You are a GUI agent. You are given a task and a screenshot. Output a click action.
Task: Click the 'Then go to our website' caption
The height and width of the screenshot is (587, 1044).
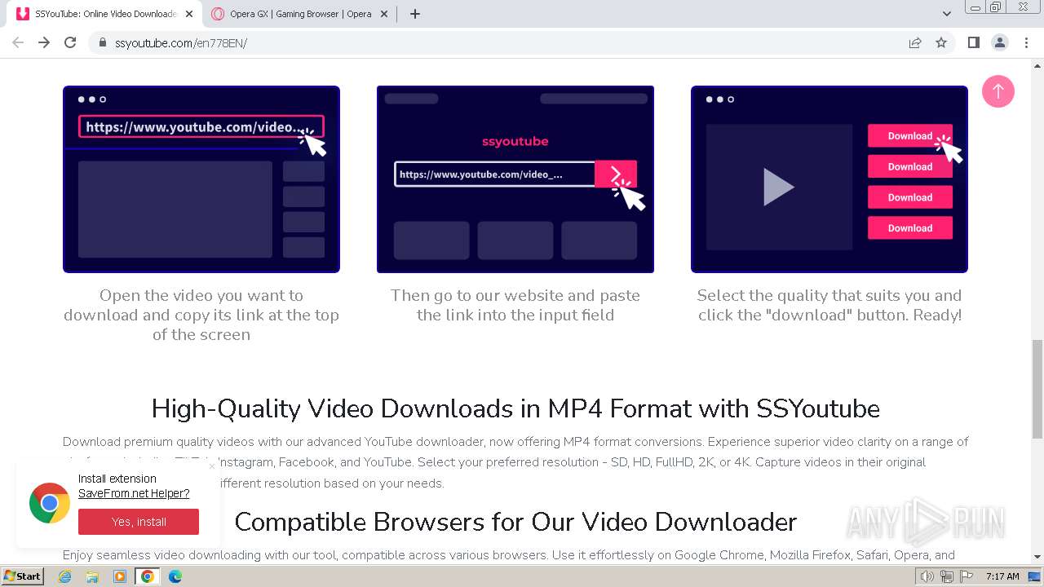click(x=515, y=305)
